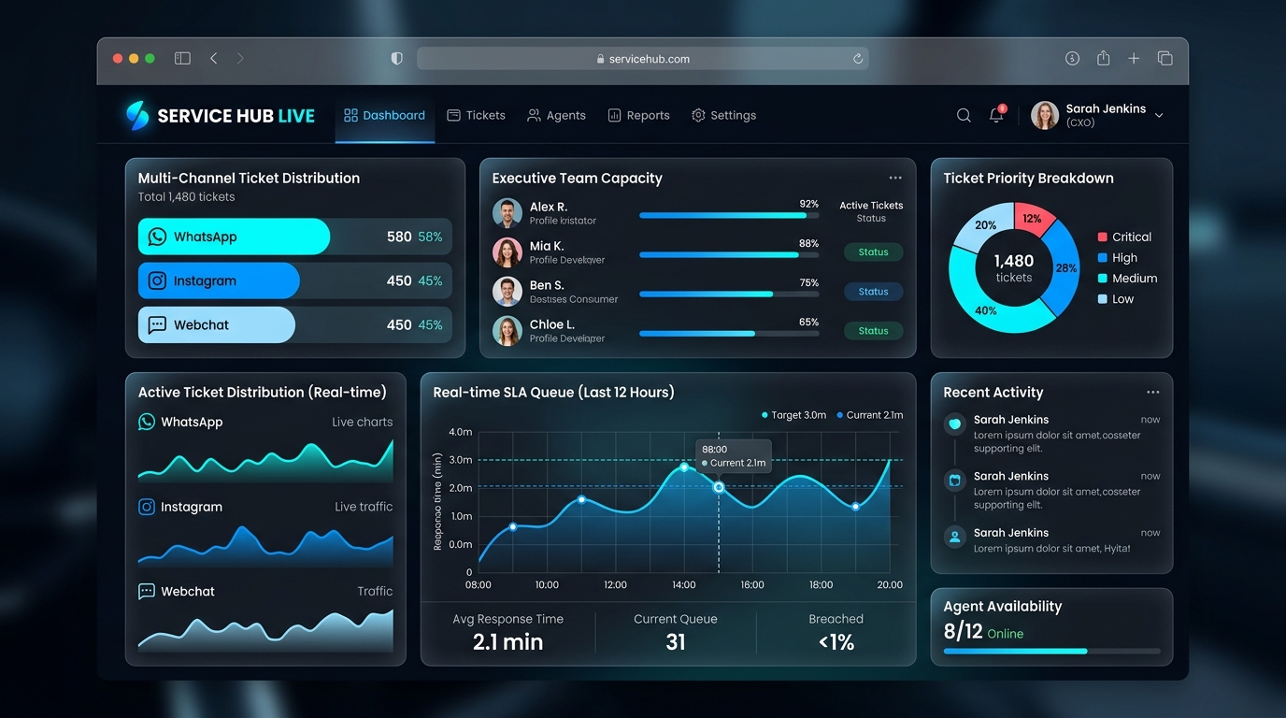Click Sarah Jenkins profile avatar in header
1286x718 pixels.
(1044, 115)
